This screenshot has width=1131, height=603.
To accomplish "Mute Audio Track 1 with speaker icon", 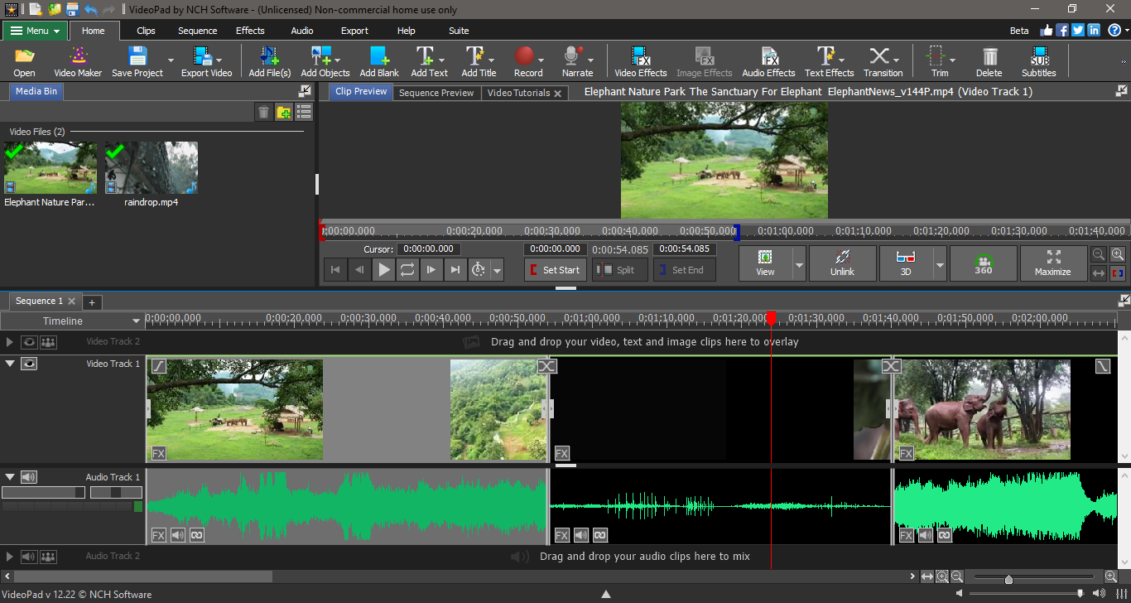I will coord(29,477).
